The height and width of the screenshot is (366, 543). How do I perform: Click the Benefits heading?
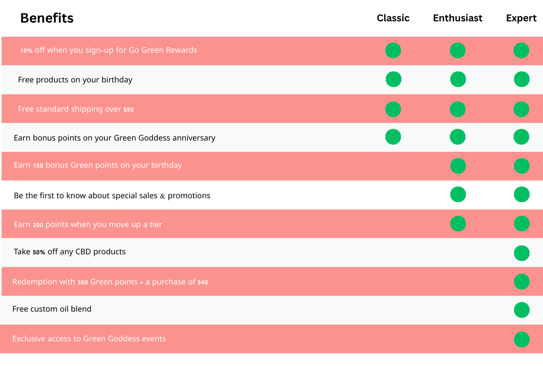click(47, 18)
